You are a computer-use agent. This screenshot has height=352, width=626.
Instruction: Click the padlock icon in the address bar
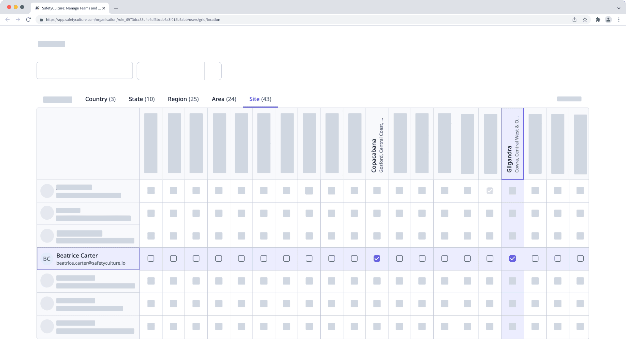[x=41, y=20]
